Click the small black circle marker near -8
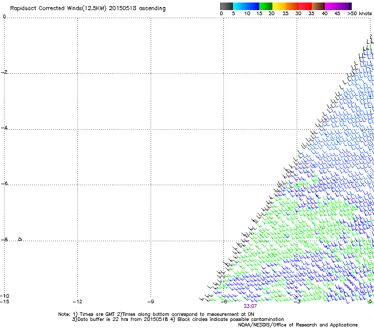Viewport: 374px width, 328px height. pyautogui.click(x=20, y=239)
